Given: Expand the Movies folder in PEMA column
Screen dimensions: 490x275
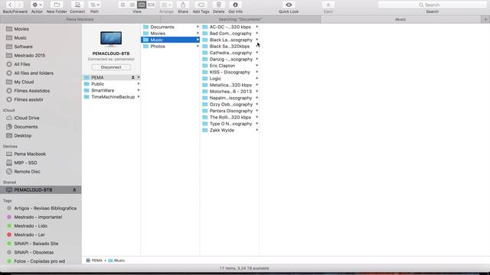Looking at the screenshot, I should [x=198, y=34].
